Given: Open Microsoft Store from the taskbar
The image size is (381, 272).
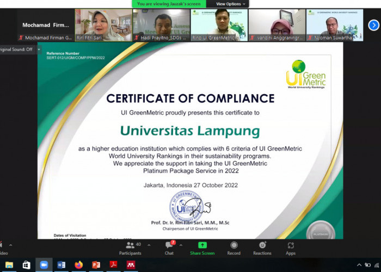Looking at the screenshot, I should click(27, 265).
